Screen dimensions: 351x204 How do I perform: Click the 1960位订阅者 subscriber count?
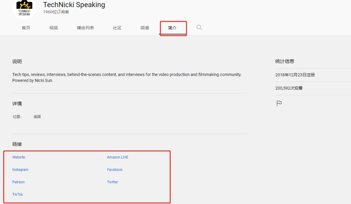[56, 12]
